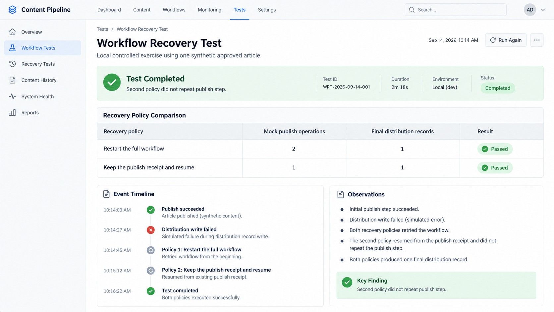Click the Event Timeline document icon
Image resolution: width=554 pixels, height=312 pixels.
(106, 194)
